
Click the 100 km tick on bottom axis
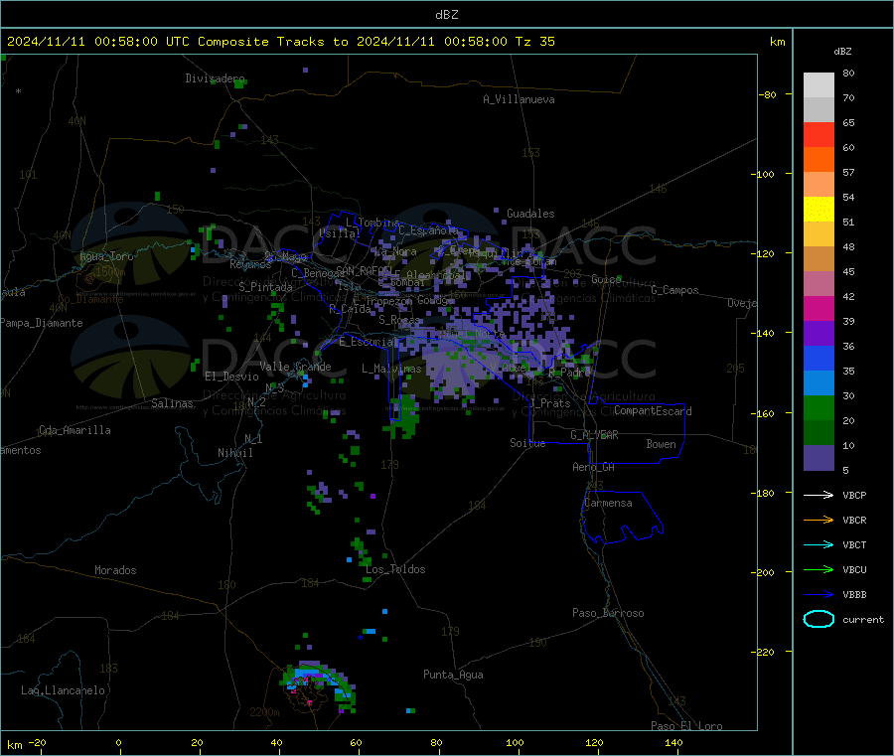click(x=515, y=743)
